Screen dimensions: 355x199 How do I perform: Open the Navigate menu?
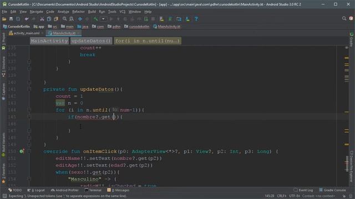36,12
